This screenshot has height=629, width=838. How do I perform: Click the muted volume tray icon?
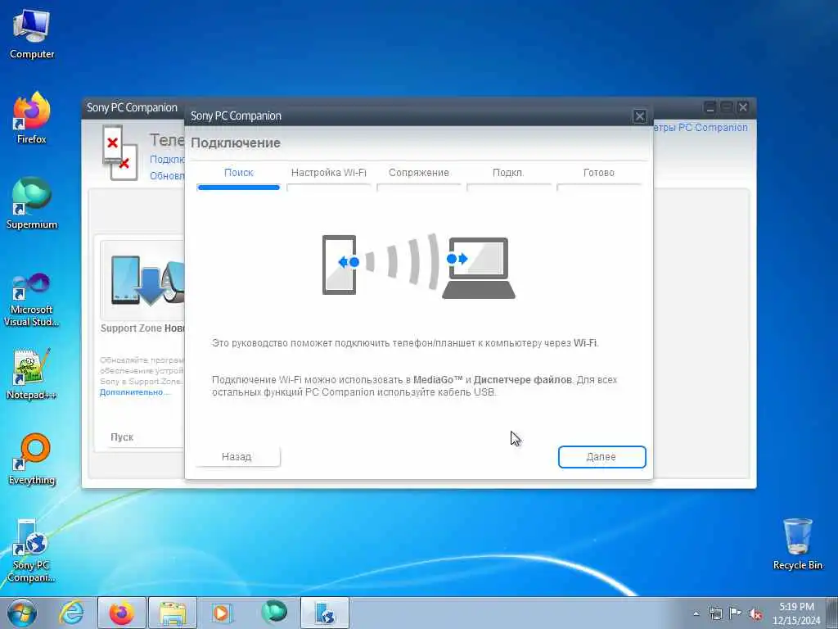click(x=755, y=613)
